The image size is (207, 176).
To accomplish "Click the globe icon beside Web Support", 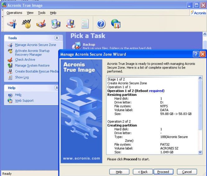I will [x=10, y=101].
